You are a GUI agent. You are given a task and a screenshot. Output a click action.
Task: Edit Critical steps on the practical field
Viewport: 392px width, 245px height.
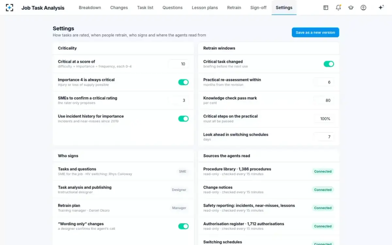[323, 119]
